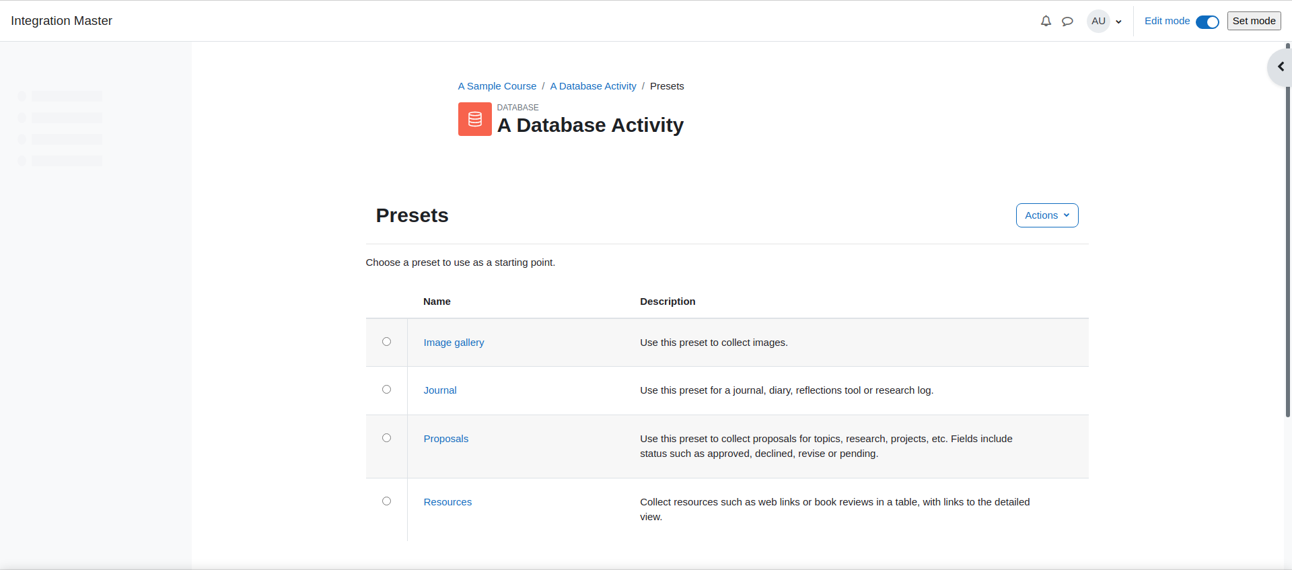Select the Journal preset radio button
The height and width of the screenshot is (570, 1292).
(386, 390)
